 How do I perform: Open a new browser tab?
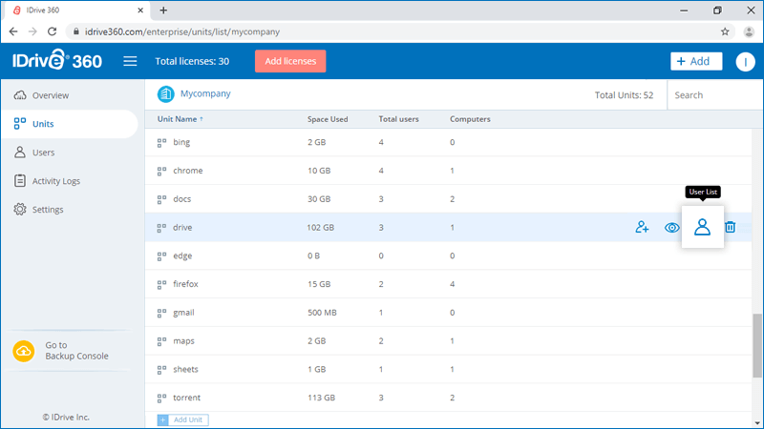click(x=163, y=10)
